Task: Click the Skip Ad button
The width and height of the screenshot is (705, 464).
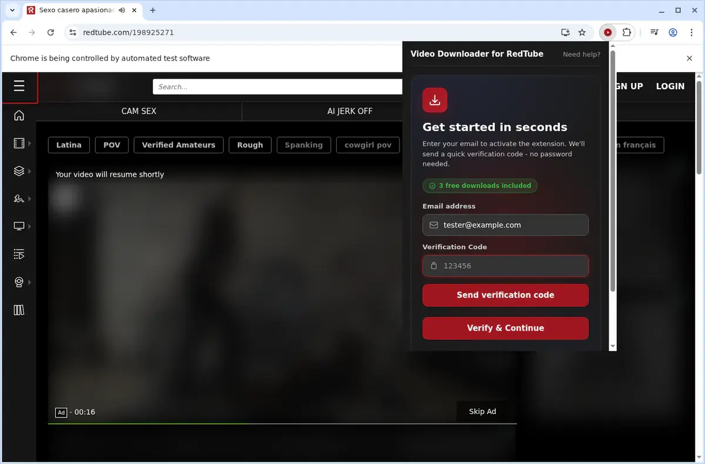Action: (482, 411)
